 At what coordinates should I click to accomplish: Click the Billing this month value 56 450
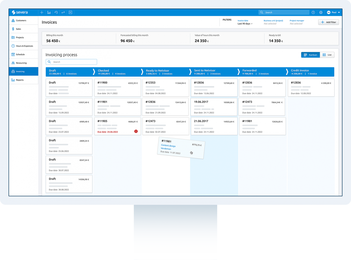pos(53,41)
